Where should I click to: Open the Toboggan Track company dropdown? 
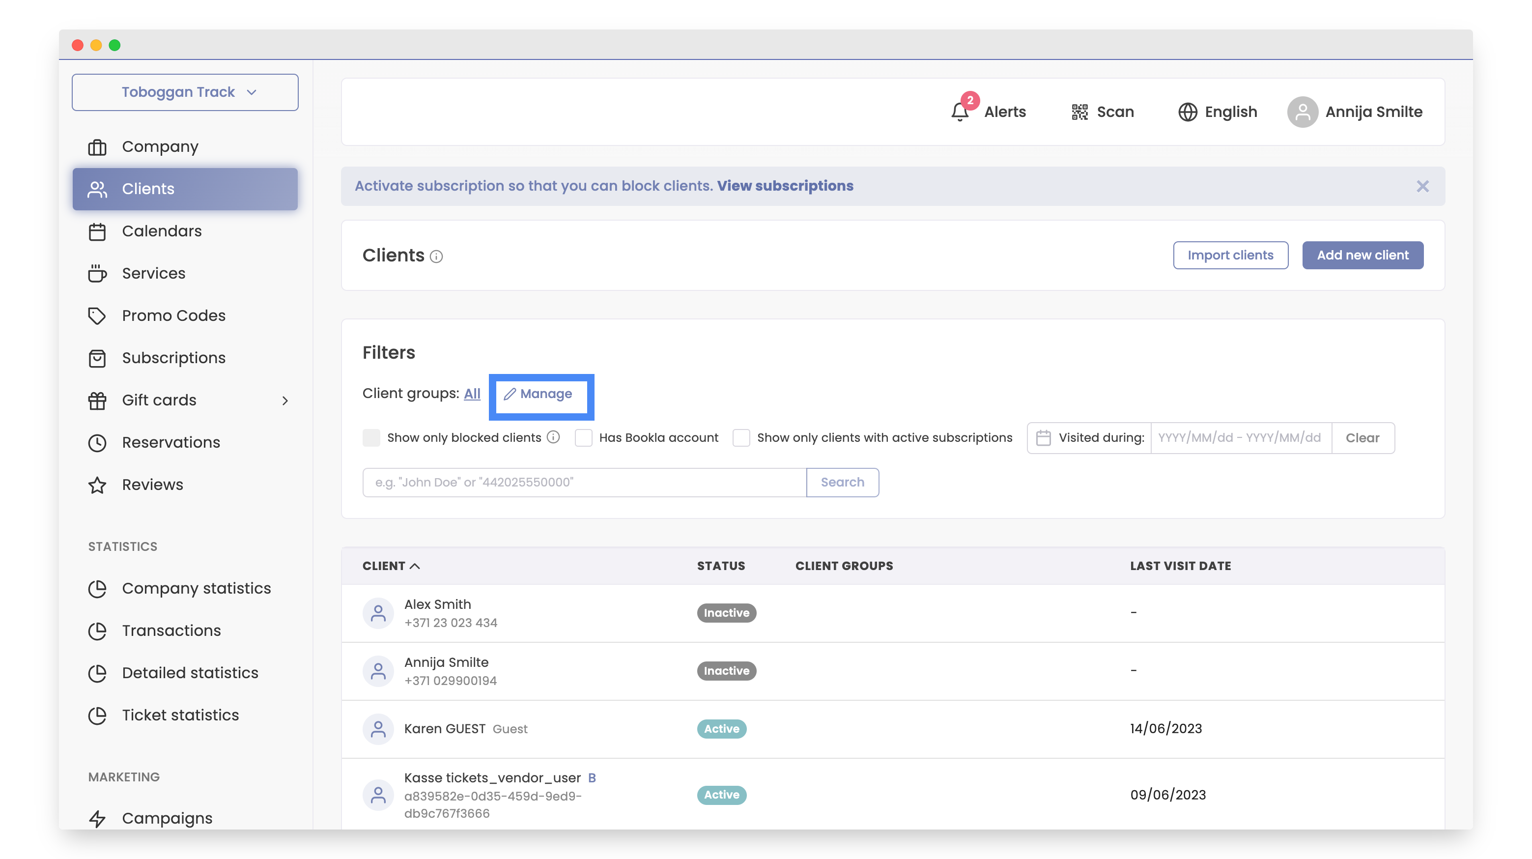(185, 92)
